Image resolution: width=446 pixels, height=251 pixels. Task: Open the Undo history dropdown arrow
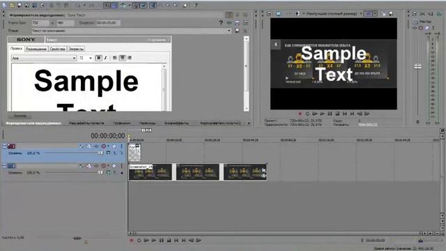click(x=84, y=5)
